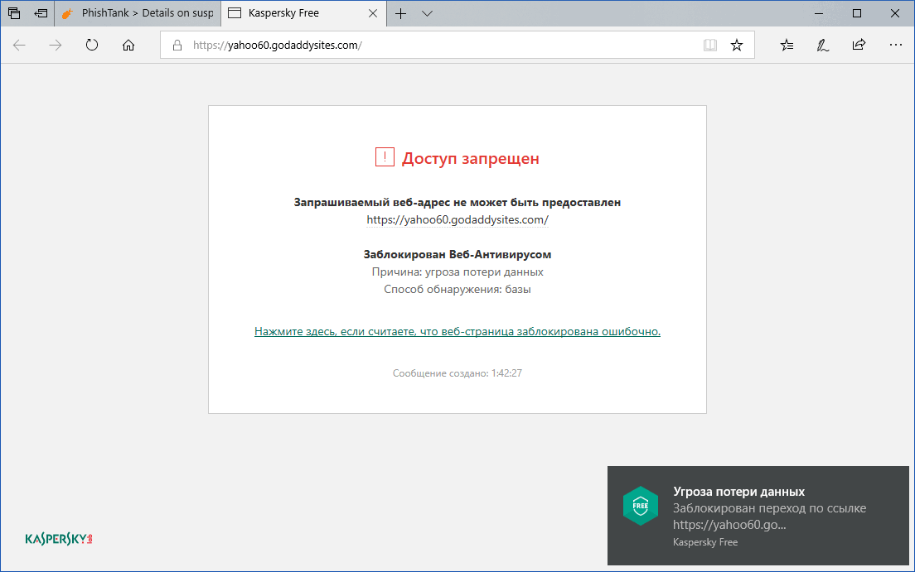Viewport: 915px width, 572px height.
Task: Click the Kaspersky Free notification shield icon
Action: (x=641, y=505)
